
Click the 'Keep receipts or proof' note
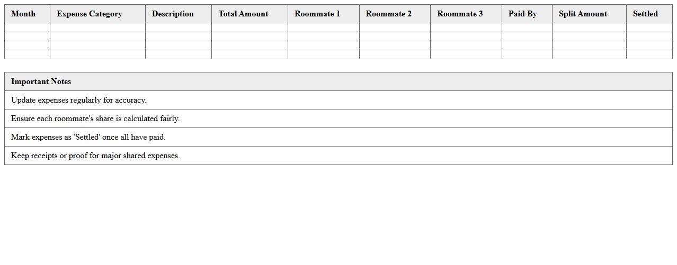[95, 156]
